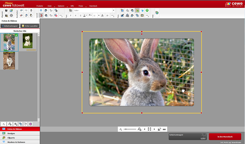Click the trash delete icon

[x=31, y=11]
